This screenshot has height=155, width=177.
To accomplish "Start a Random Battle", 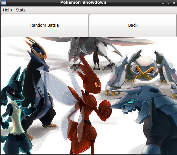I will coord(45,25).
